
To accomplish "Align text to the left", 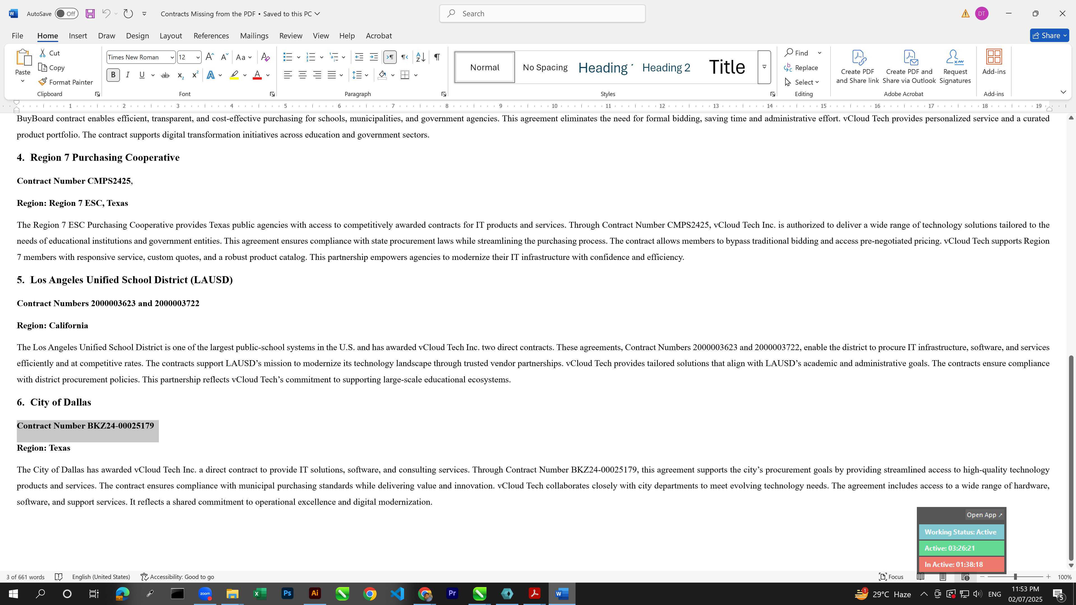I will click(x=288, y=75).
